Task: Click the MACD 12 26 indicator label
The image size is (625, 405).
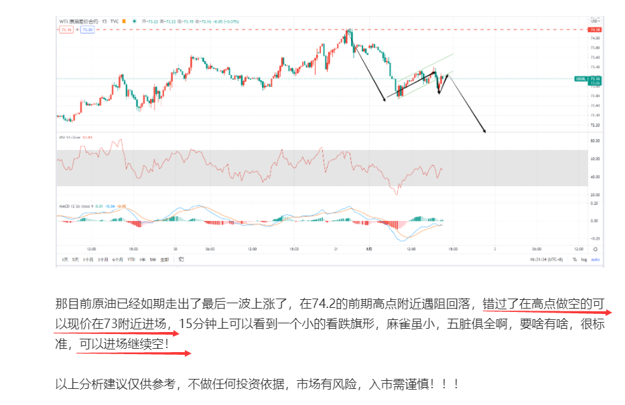Action: (76, 206)
